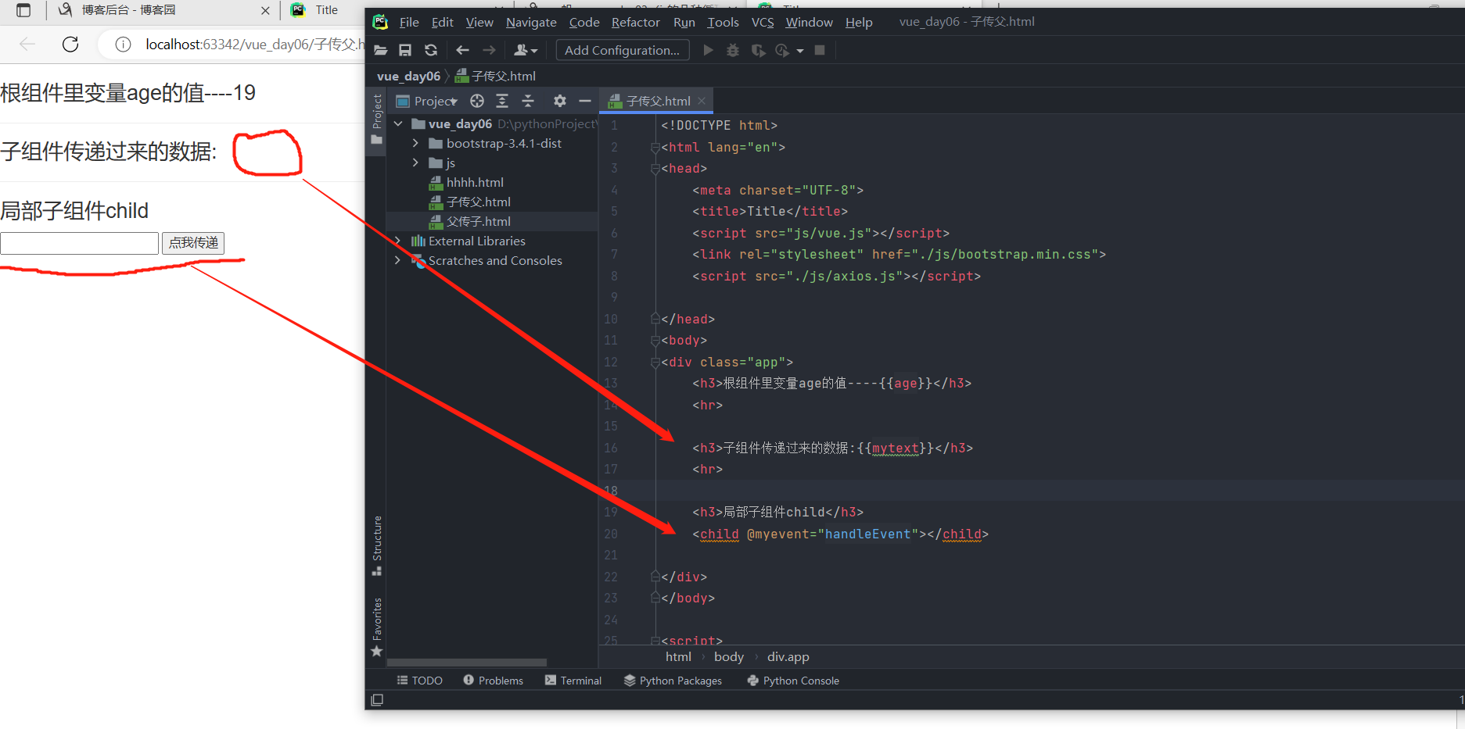Open the Edit menu
Viewport: 1465px width, 729px height.
[442, 22]
